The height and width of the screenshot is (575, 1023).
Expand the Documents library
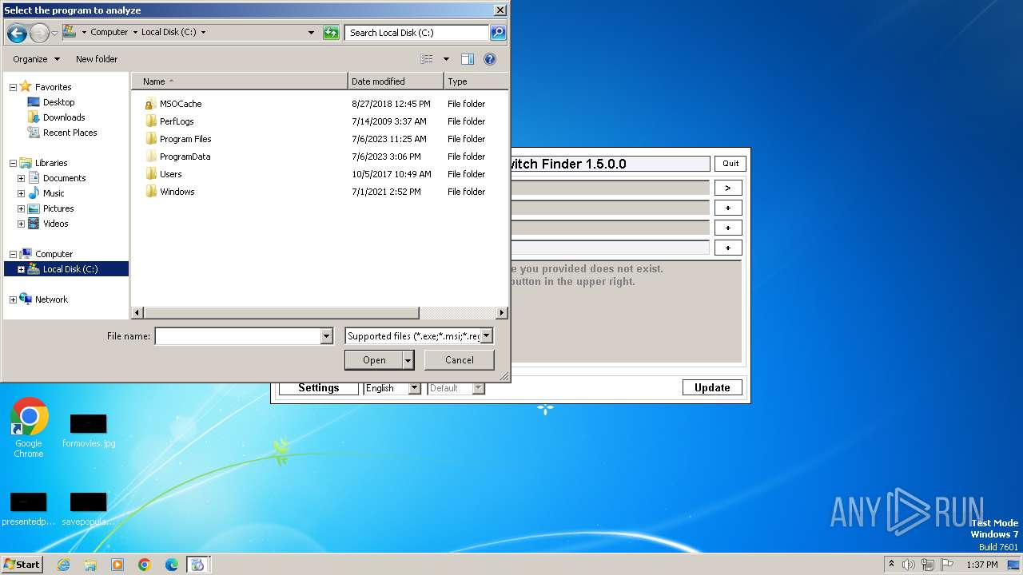coord(21,178)
